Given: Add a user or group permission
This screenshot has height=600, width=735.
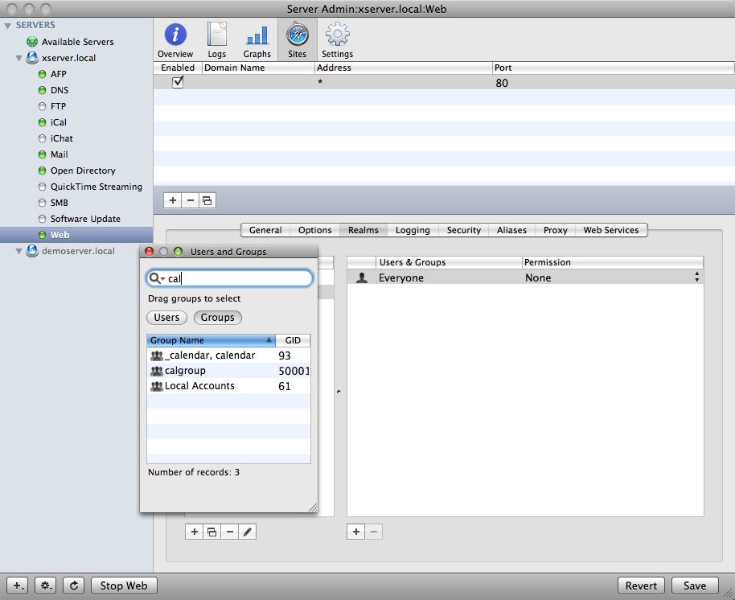Looking at the screenshot, I should 355,532.
